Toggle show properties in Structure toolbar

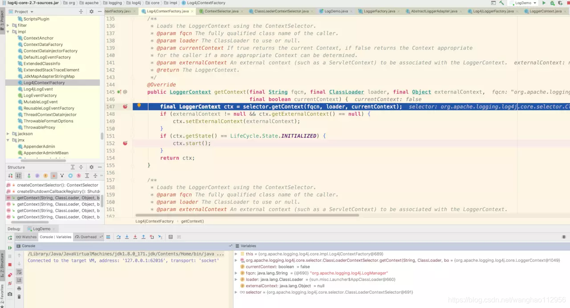[37, 176]
